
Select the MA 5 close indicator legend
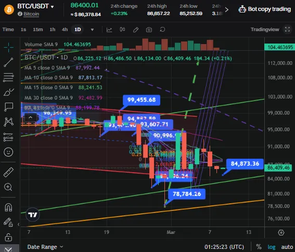[62, 68]
